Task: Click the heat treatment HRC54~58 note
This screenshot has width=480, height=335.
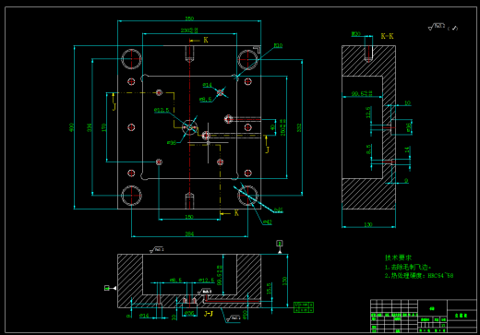Action: (419, 276)
